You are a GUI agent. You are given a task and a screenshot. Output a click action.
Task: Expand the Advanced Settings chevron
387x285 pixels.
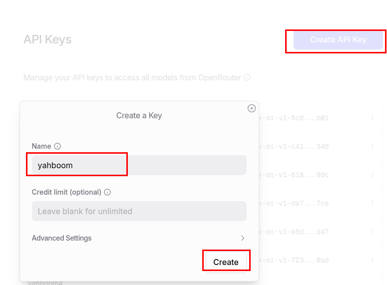pos(243,238)
